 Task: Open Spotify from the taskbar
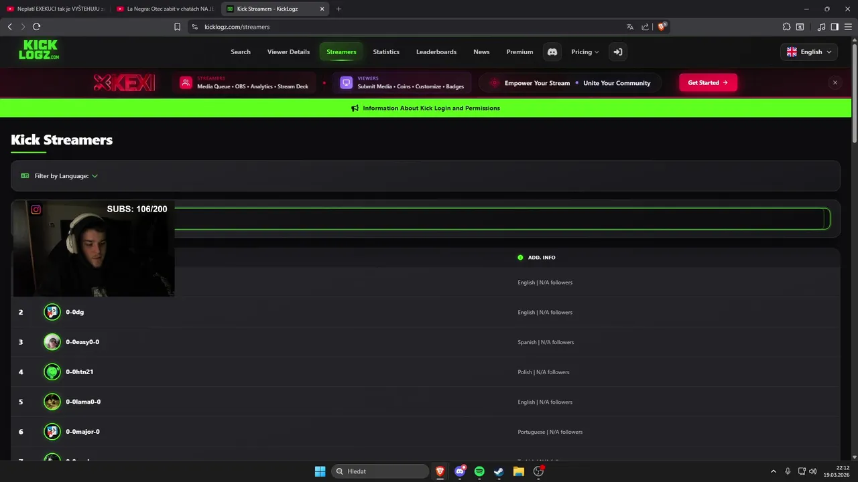click(x=479, y=471)
